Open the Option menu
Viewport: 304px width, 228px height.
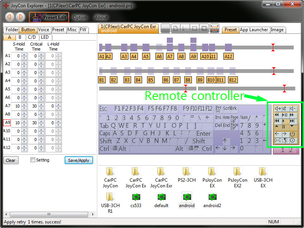pyautogui.click(x=80, y=17)
